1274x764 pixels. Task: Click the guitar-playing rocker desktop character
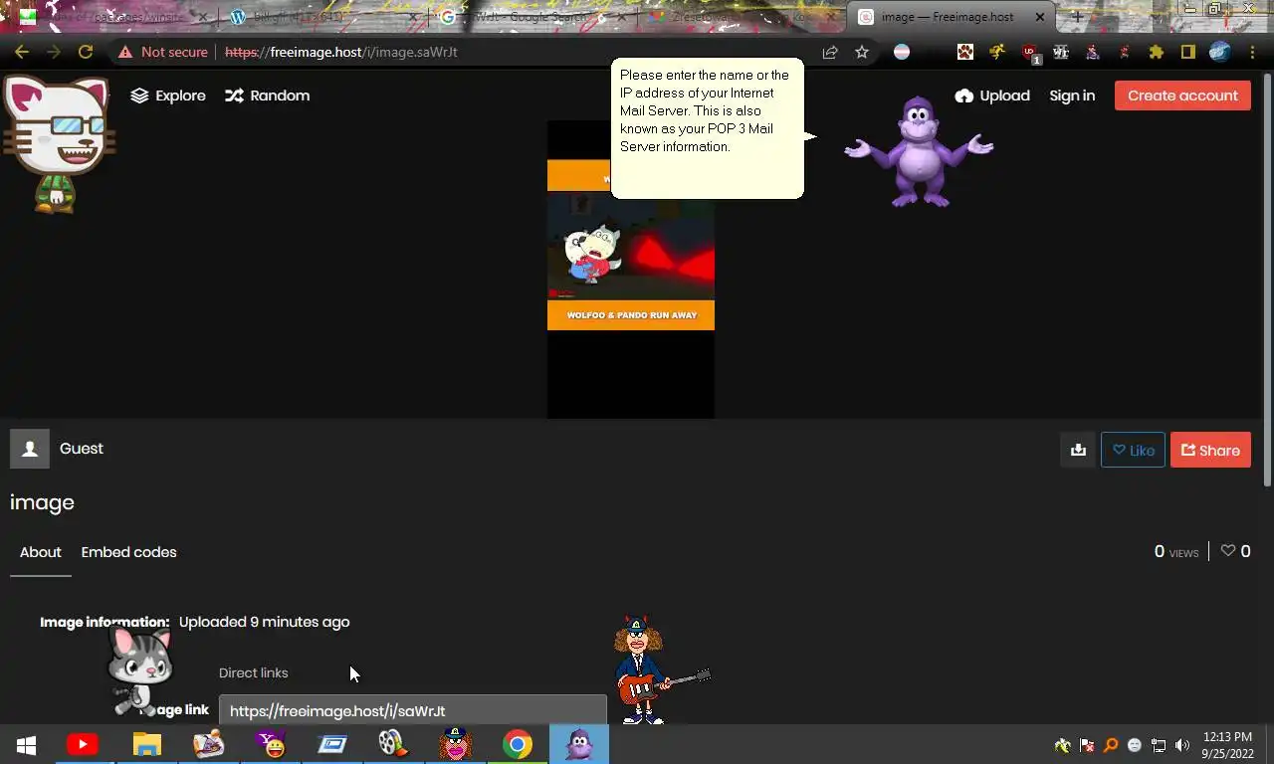[x=657, y=669]
